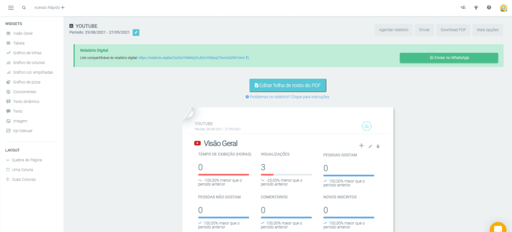Insert a Quebra de Página layout
This screenshot has height=232, width=512.
click(x=24, y=160)
